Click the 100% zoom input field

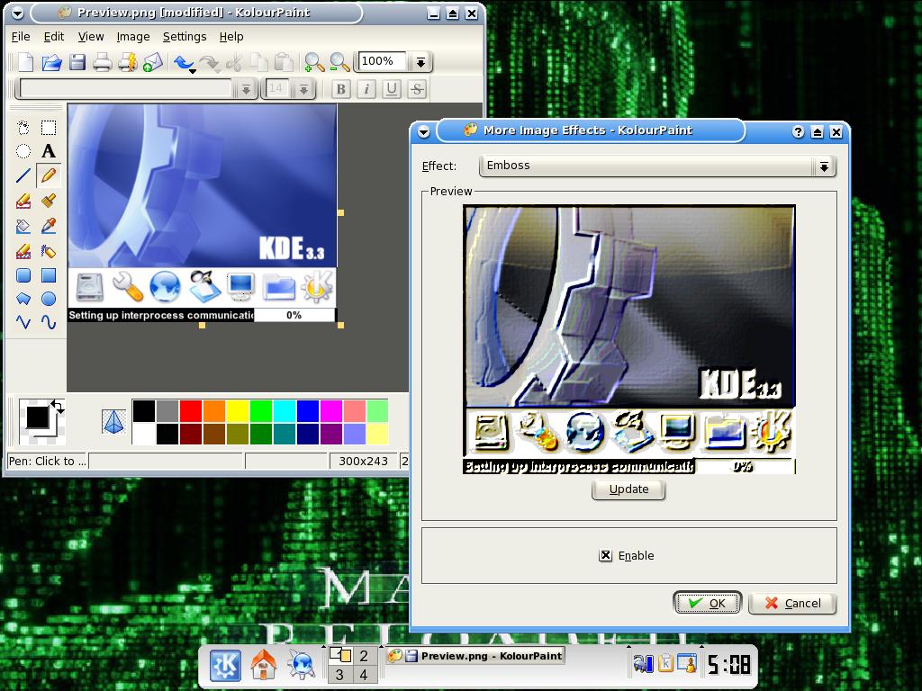382,61
